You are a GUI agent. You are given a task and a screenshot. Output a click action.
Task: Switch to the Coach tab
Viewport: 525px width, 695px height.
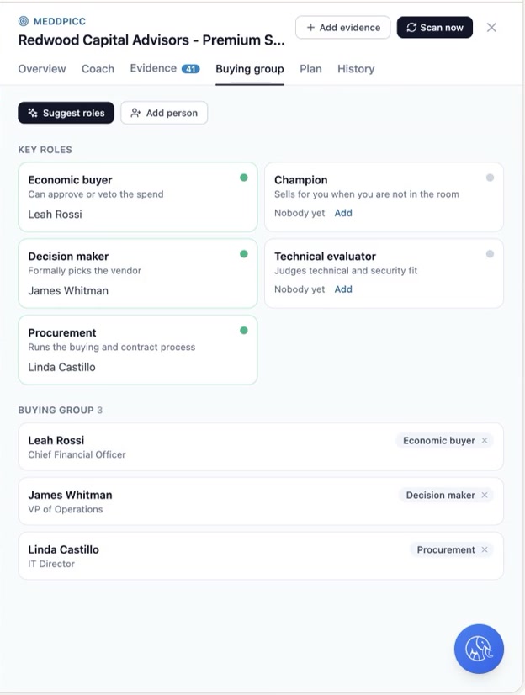[98, 69]
